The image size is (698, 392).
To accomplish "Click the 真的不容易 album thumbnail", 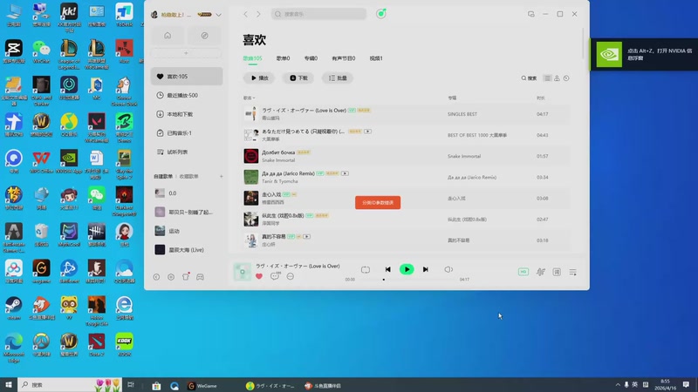I will 251,240.
